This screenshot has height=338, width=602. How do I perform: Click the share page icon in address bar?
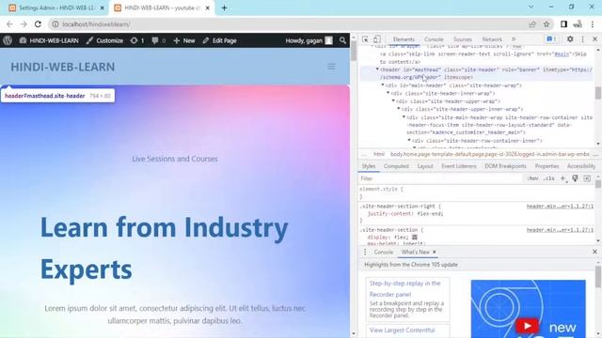pyautogui.click(x=532, y=24)
